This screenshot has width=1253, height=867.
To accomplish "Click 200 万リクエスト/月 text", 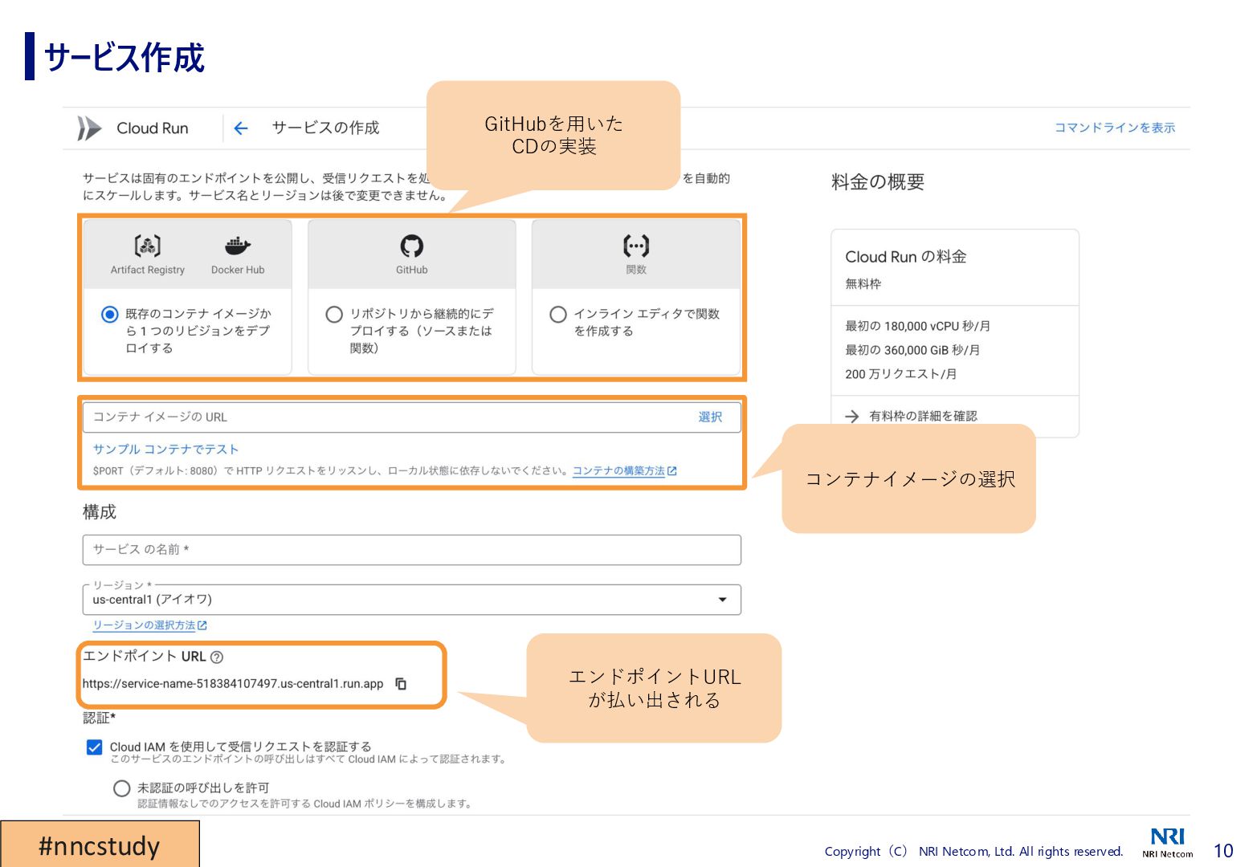I will pyautogui.click(x=900, y=374).
